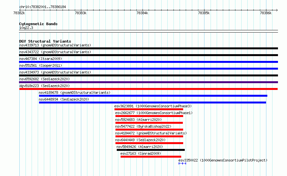This screenshot has height=176, width=287.
Task: Open the nsv4189678 gnomADStructuralVariants label
Action: 74,93
